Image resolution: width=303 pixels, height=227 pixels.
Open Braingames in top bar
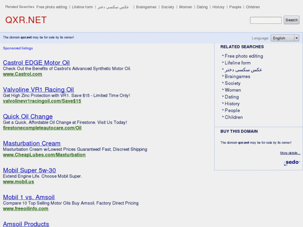146,7
